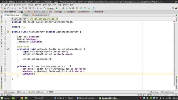Open the Android Monitor tool window

(x=36, y=92)
